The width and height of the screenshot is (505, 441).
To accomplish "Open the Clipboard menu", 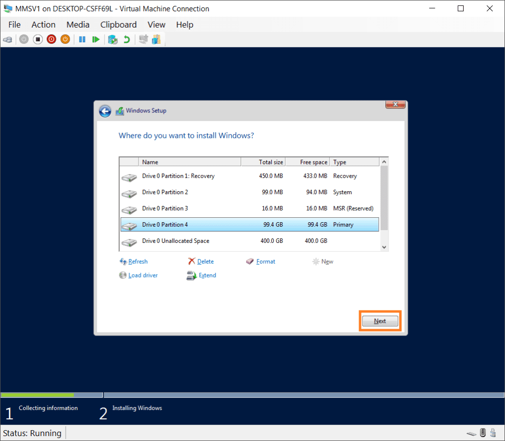I will pos(118,25).
